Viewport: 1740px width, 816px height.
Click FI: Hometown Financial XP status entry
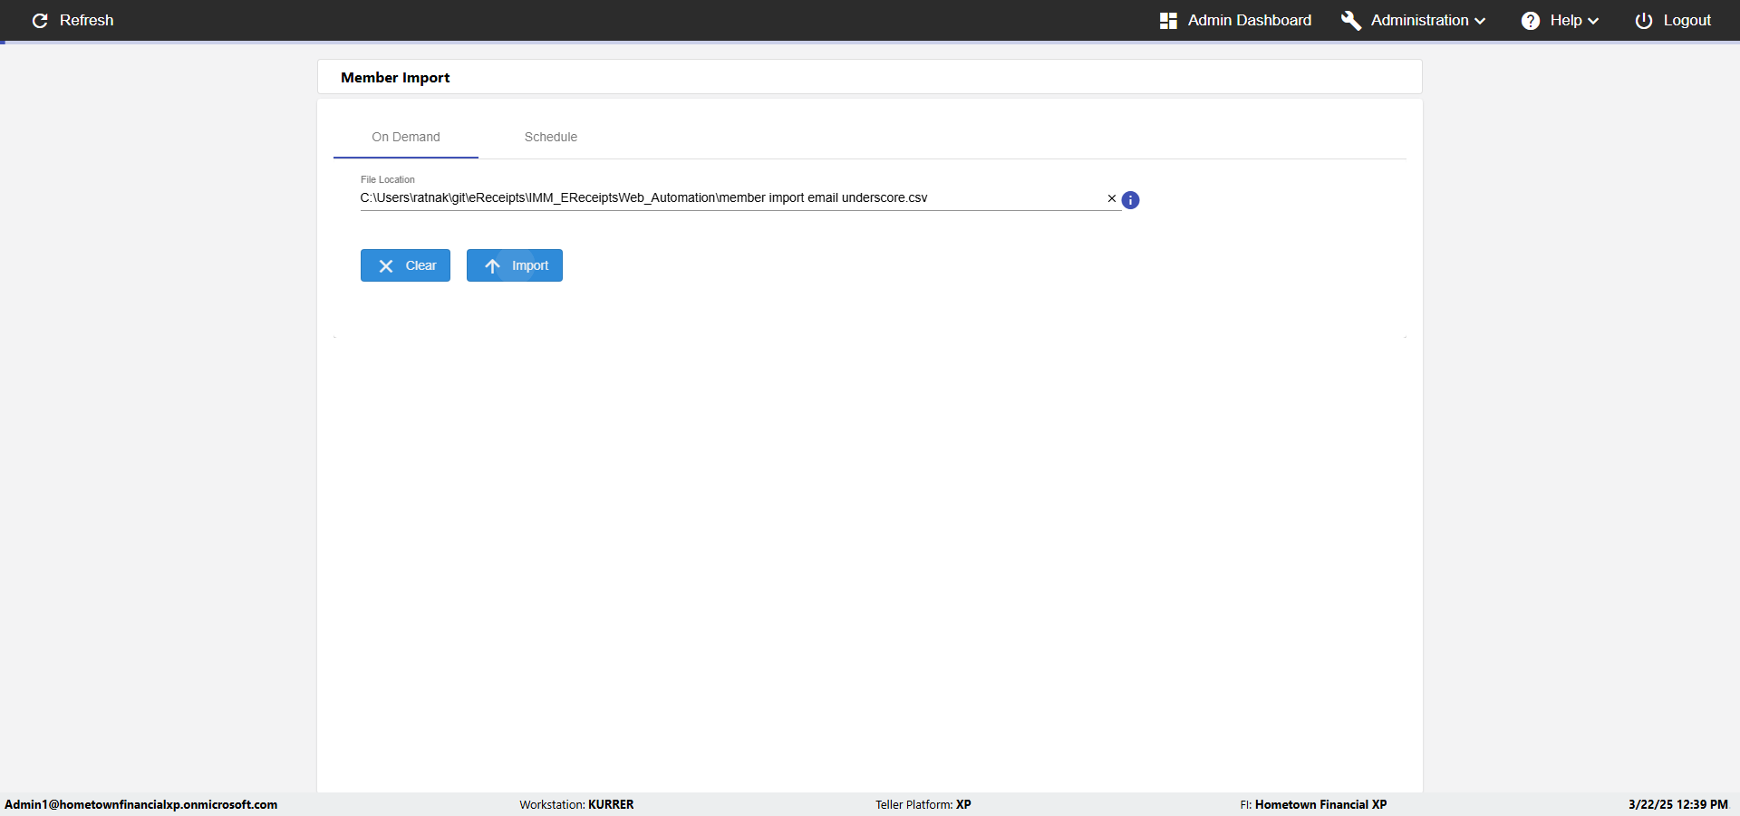(1313, 804)
